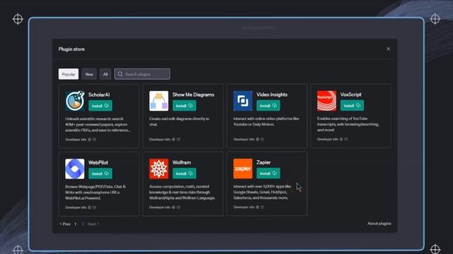453x254 pixels.
Task: Install the Wolfram plugin
Action: click(184, 174)
